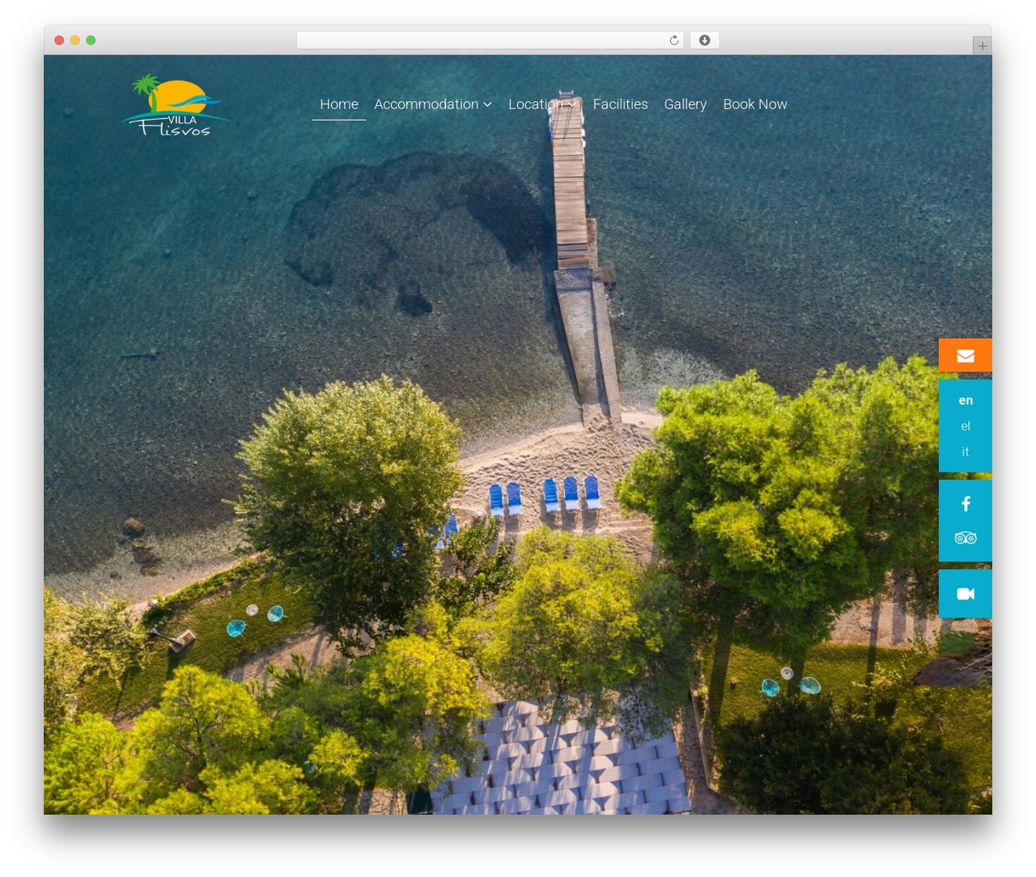Switch language to Italian (it)

[x=966, y=452]
